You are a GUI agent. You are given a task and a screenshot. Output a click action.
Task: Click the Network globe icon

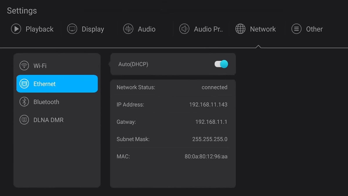point(240,29)
